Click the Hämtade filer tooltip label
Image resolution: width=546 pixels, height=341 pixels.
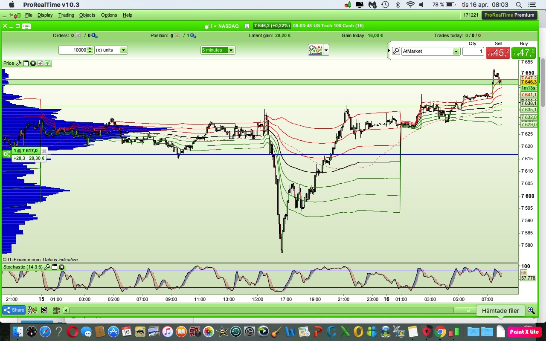[500, 311]
